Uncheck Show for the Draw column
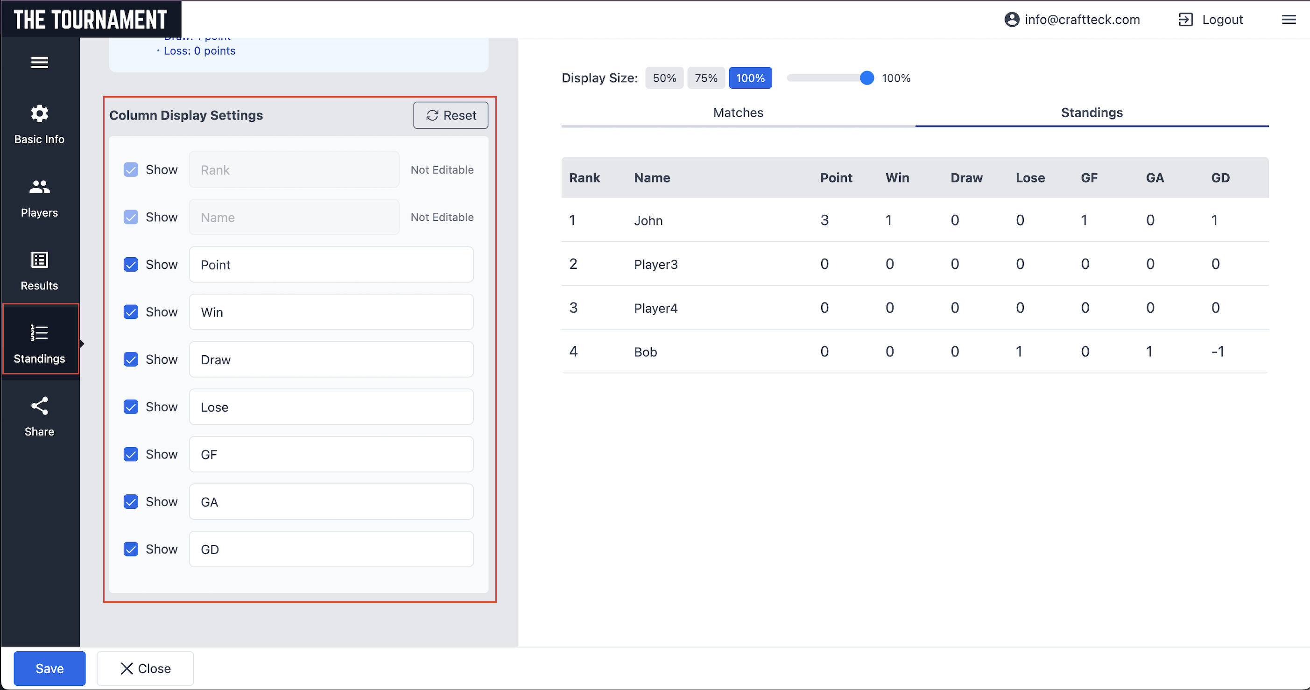Viewport: 1310px width, 690px height. click(131, 359)
